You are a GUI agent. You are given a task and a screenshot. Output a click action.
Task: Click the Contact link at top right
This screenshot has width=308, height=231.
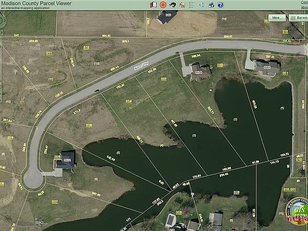(304, 2)
